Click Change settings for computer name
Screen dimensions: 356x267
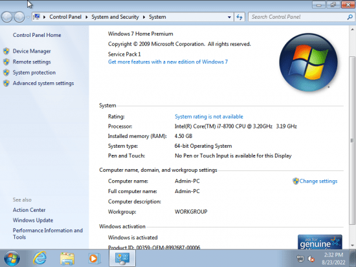(318, 181)
